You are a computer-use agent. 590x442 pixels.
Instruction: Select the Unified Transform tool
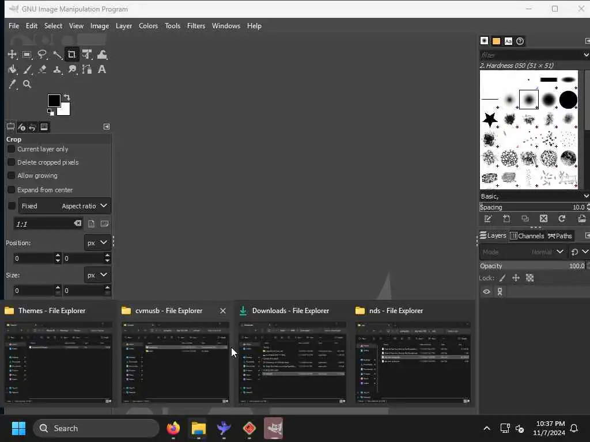88,55
